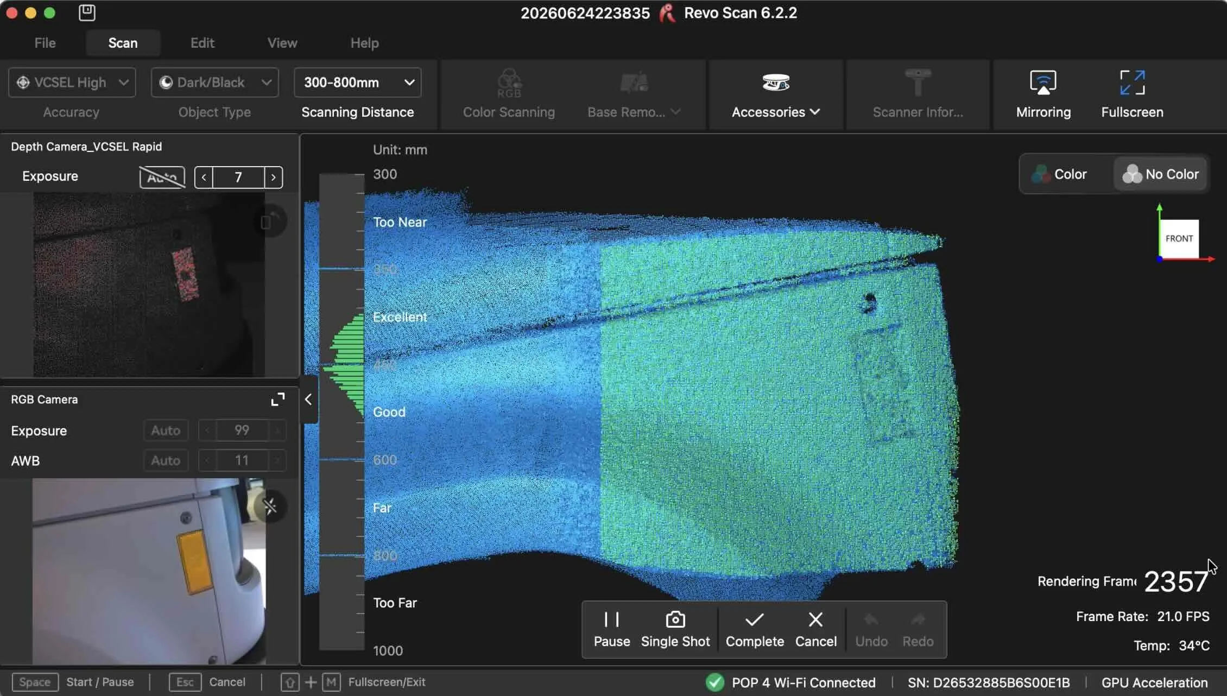Collapse the left camera panel
This screenshot has width=1227, height=696.
tap(308, 400)
